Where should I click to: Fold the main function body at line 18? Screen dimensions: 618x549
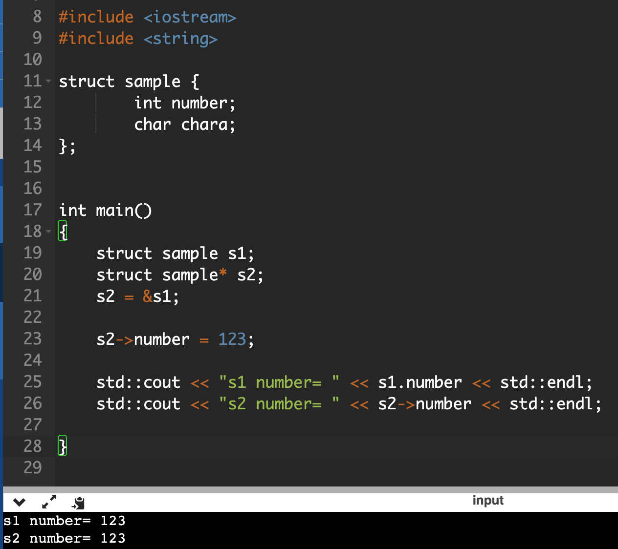(48, 232)
